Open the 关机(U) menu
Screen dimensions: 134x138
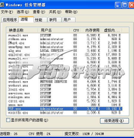tap(55, 12)
